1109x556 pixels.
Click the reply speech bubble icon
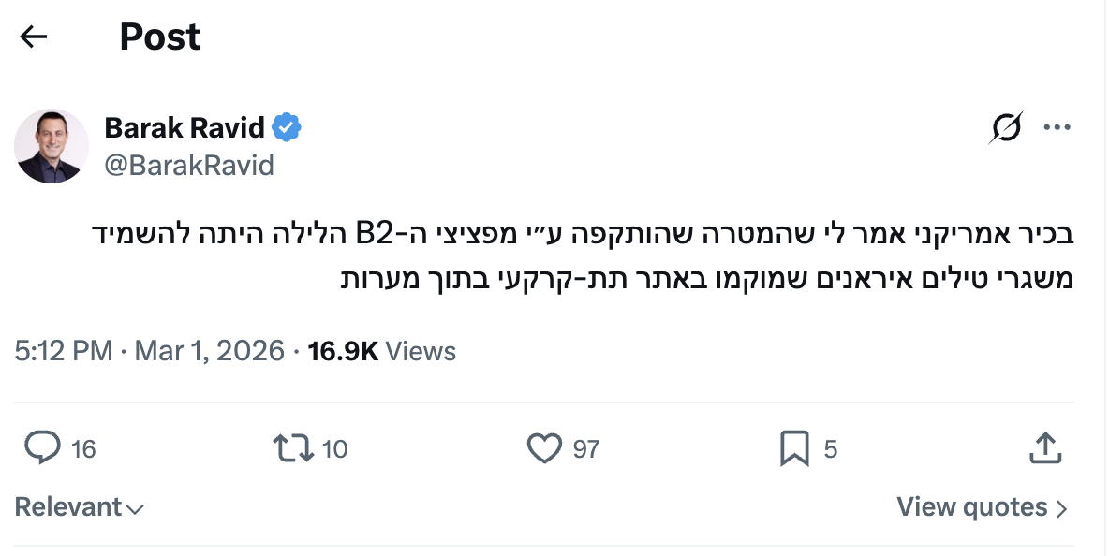(42, 448)
